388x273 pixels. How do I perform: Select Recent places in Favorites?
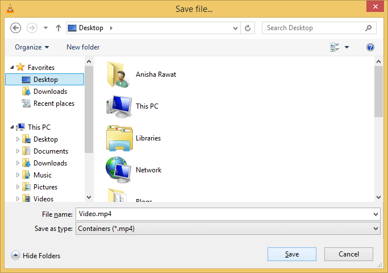pyautogui.click(x=54, y=104)
